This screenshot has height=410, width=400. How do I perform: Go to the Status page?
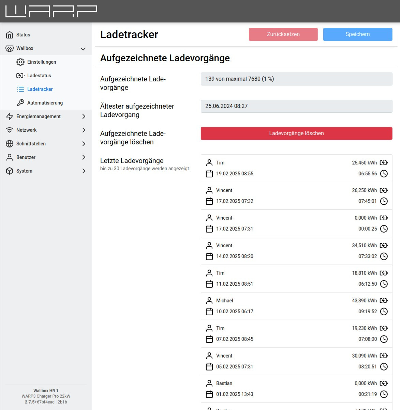[x=23, y=35]
